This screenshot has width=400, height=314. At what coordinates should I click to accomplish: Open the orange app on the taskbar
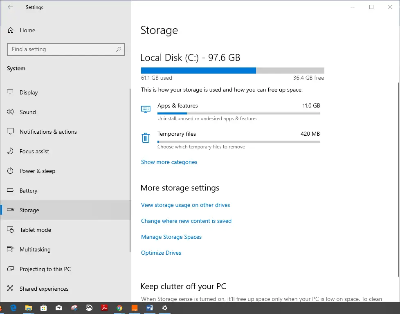[135, 308]
